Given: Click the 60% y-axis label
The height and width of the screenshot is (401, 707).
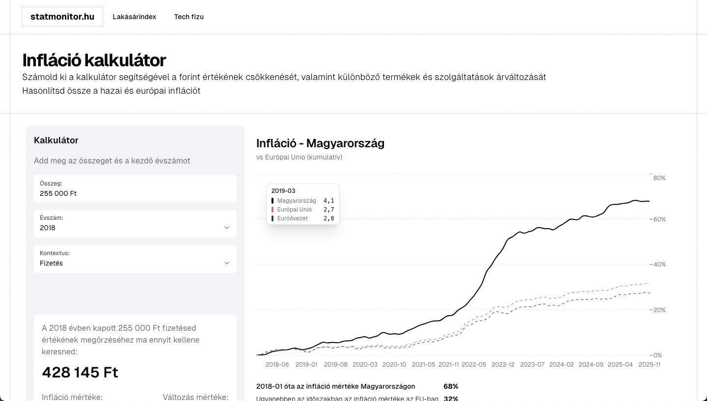Looking at the screenshot, I should click(659, 219).
